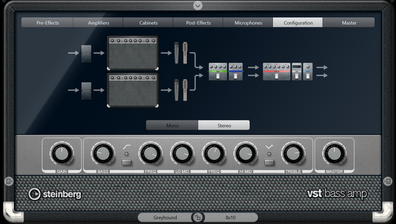Click the top dark dynamic microphone
This screenshot has height=224, width=396.
pyautogui.click(x=176, y=53)
